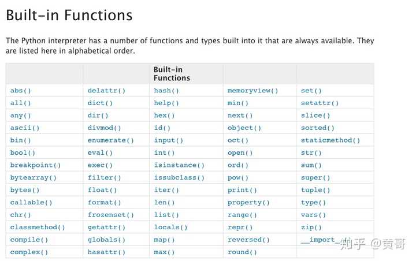Open the setattr() link

coord(320,103)
